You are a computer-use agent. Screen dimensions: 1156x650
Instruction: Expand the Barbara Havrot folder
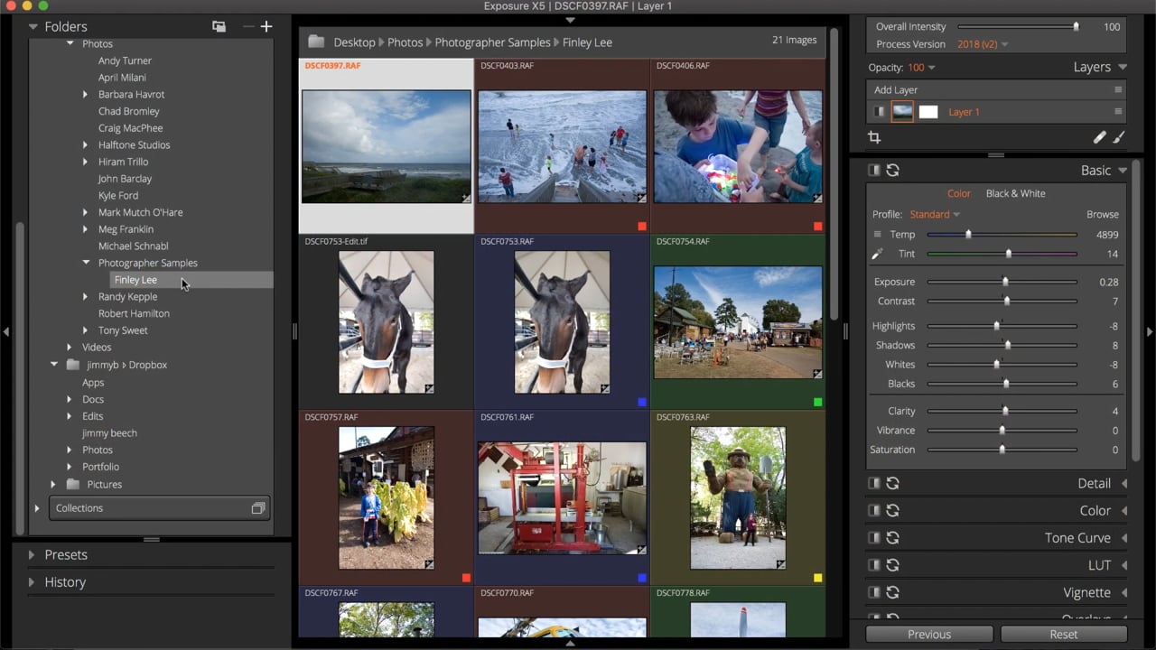(86, 95)
